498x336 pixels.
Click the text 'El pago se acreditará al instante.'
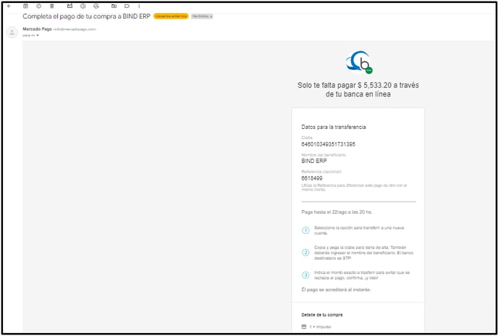pyautogui.click(x=336, y=290)
